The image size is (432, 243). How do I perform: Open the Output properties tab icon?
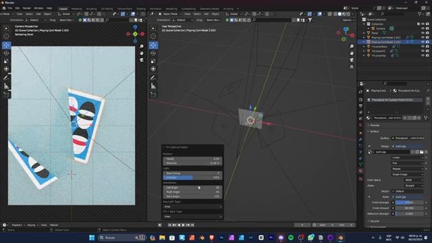360,106
